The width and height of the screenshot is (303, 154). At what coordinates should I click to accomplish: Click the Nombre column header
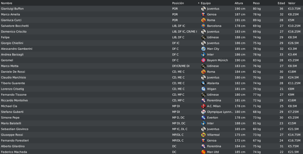pyautogui.click(x=7, y=3)
